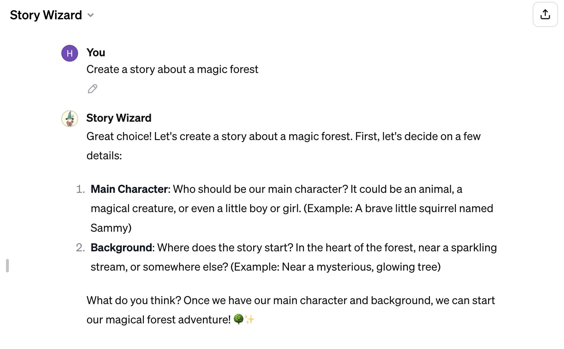Click the "You" sender name
564x349 pixels.
(x=96, y=52)
